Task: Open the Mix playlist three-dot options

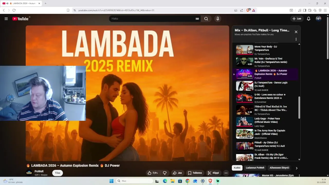Action: 296,39
